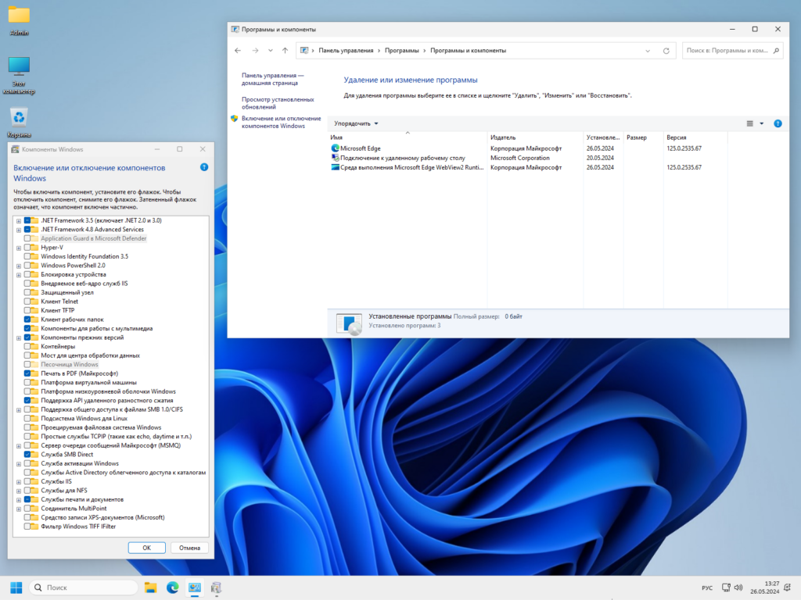Sort programs by Имя column
Viewport: 801px width, 600px height.
coord(408,137)
